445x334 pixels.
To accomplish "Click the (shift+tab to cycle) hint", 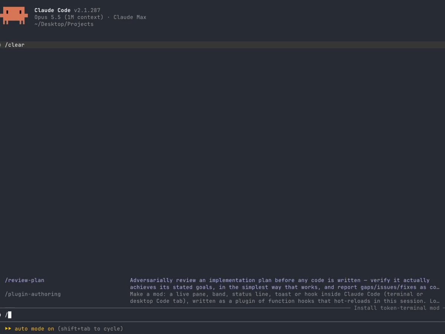I will point(90,329).
